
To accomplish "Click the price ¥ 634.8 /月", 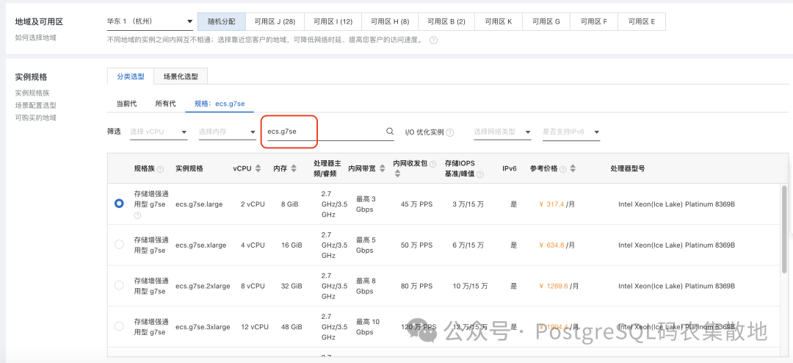I will click(557, 245).
